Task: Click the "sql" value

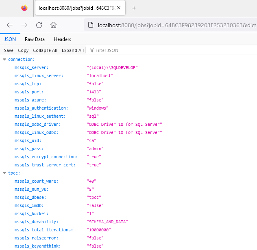Action: pyautogui.click(x=93, y=116)
